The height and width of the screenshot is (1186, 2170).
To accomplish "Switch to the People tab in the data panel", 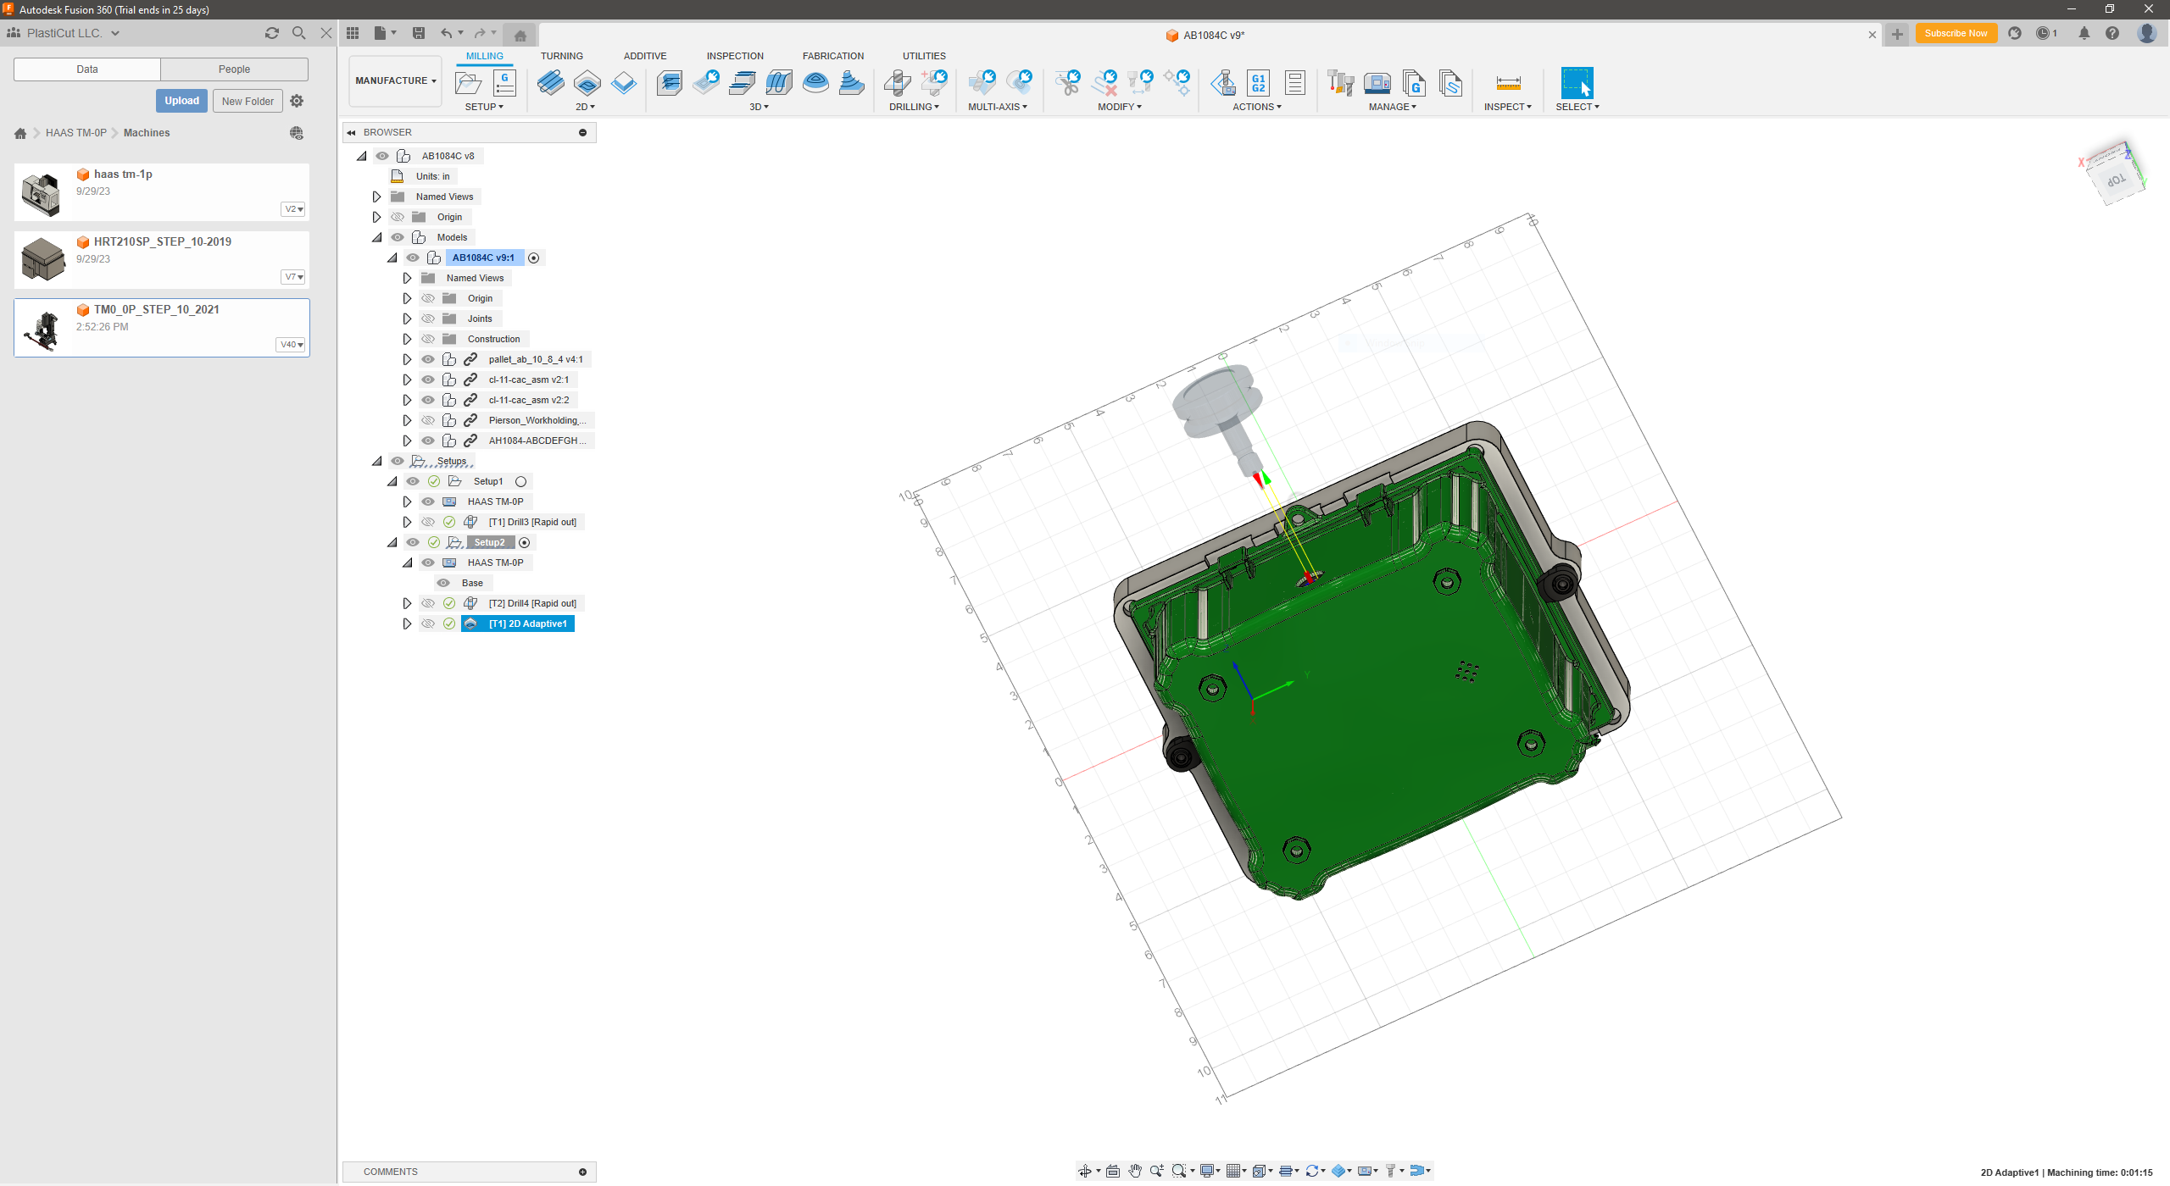I will click(x=234, y=69).
